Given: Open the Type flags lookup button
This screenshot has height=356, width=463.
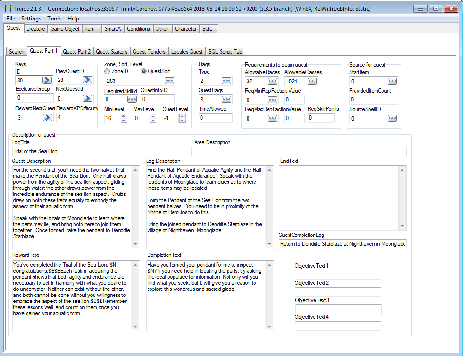Looking at the screenshot, I should (x=227, y=81).
